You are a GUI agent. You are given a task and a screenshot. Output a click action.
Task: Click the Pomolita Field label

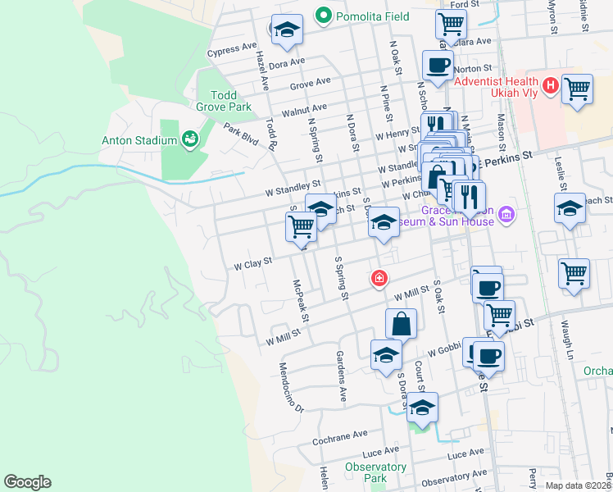coord(373,16)
